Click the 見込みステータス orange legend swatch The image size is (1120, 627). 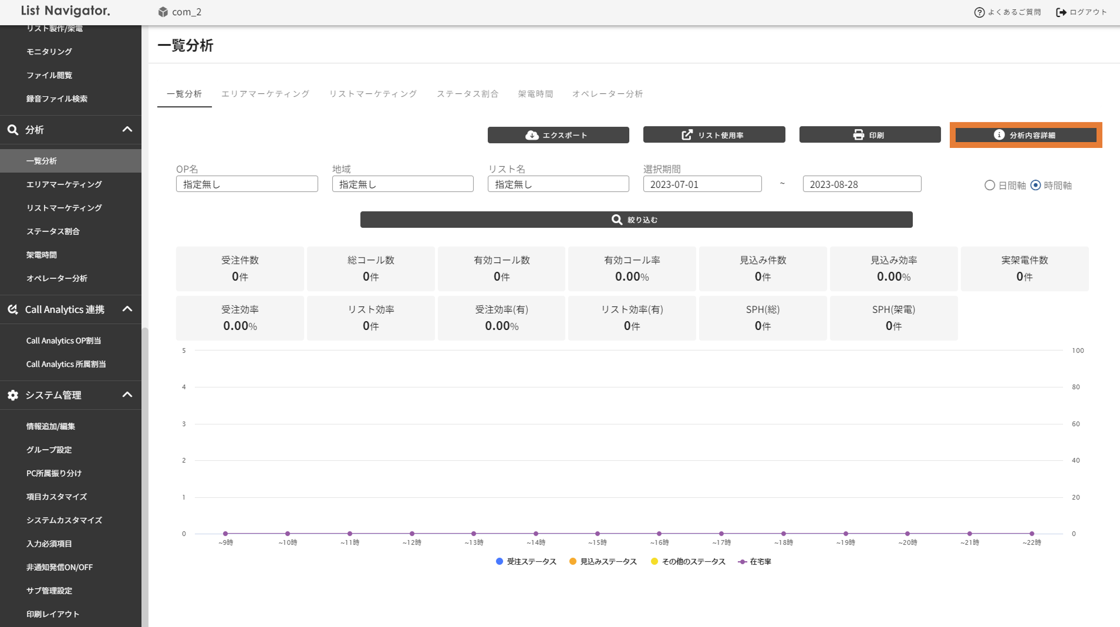pyautogui.click(x=573, y=562)
